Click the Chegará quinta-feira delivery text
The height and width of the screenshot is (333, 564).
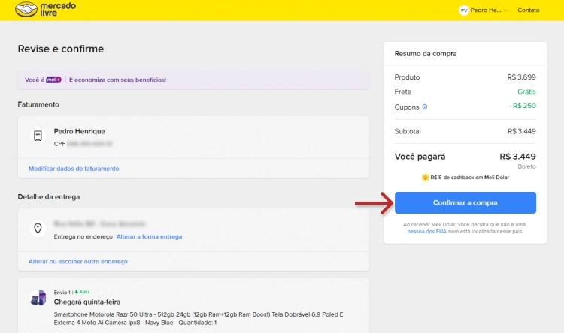87,301
